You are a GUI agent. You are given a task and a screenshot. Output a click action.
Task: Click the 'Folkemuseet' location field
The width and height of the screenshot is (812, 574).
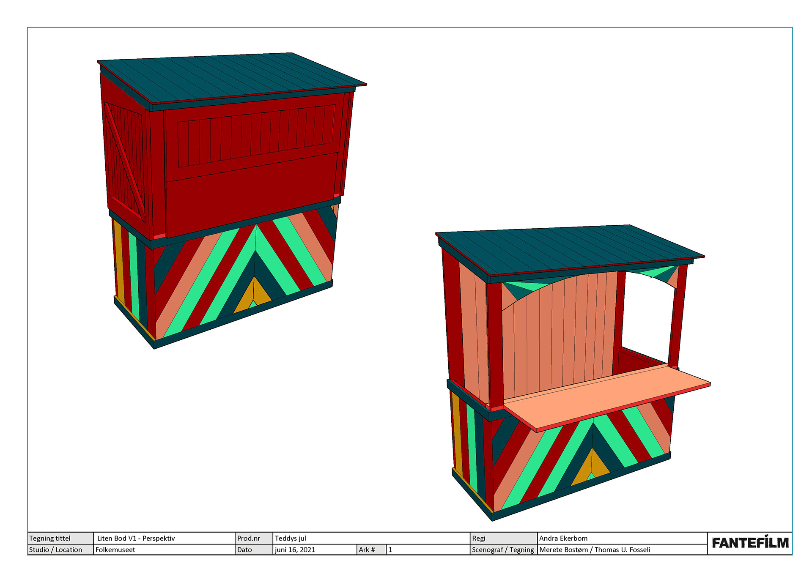click(x=115, y=549)
